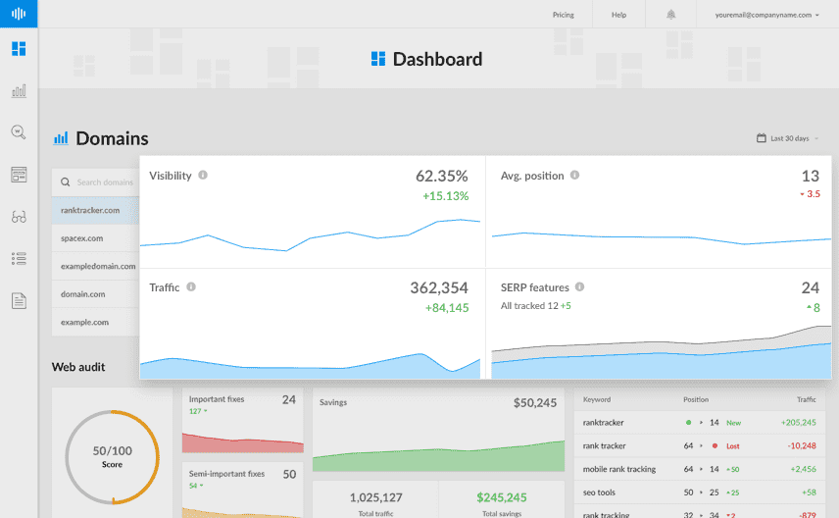Click the Dashboard title grid icon

tap(378, 59)
